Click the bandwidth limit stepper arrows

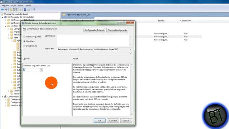[x=42, y=70]
